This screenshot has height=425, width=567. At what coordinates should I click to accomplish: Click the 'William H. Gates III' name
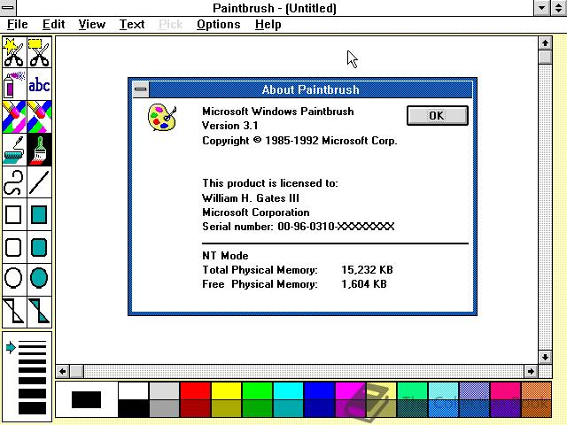coord(251,198)
